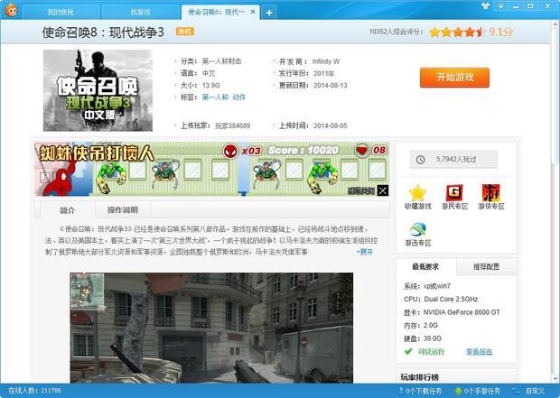Click the Spider-Man head lives icon in banner
560x398 pixels.
tap(230, 151)
